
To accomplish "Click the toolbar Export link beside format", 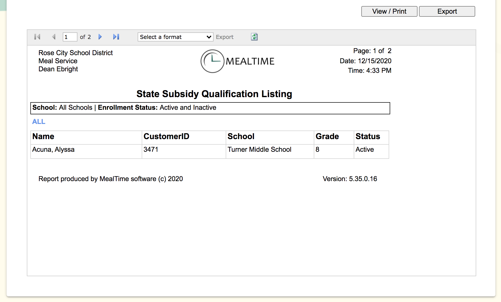I will (224, 37).
